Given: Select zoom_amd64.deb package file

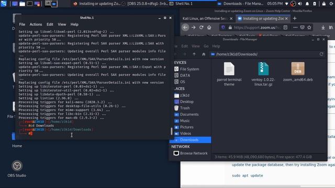Looking at the screenshot, I should tap(298, 72).
